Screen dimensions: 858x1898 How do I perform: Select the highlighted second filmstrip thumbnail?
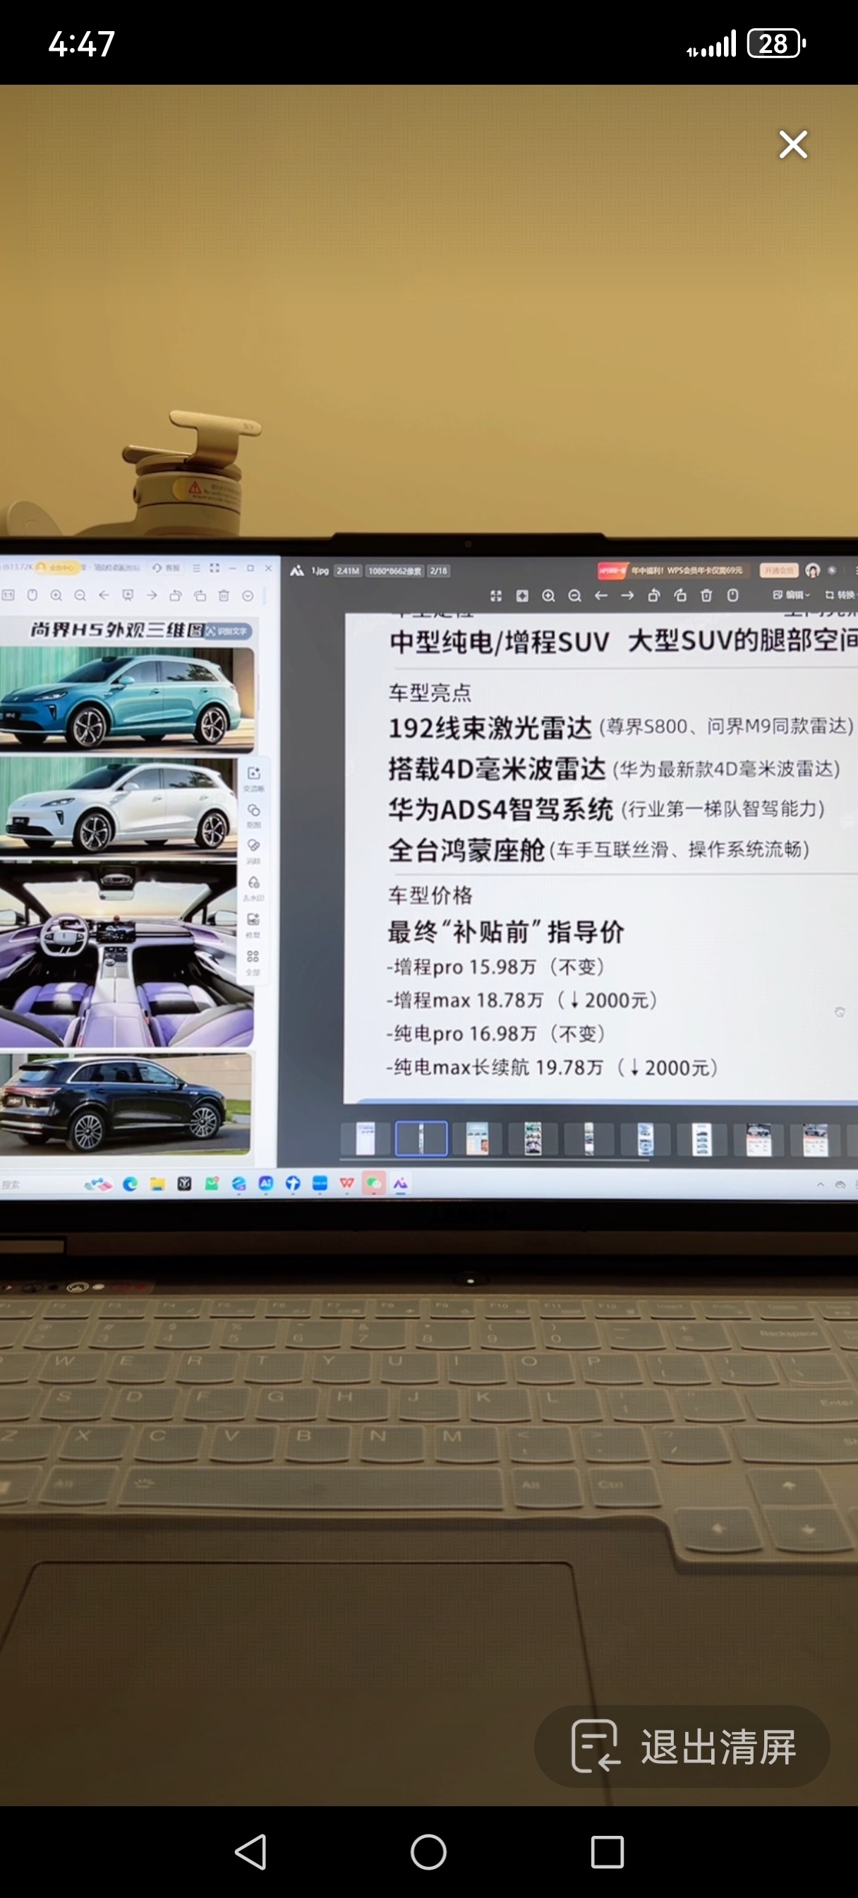421,1138
